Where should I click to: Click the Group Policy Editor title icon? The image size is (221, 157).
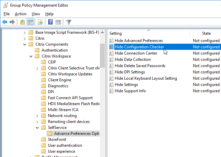pyautogui.click(x=5, y=5)
